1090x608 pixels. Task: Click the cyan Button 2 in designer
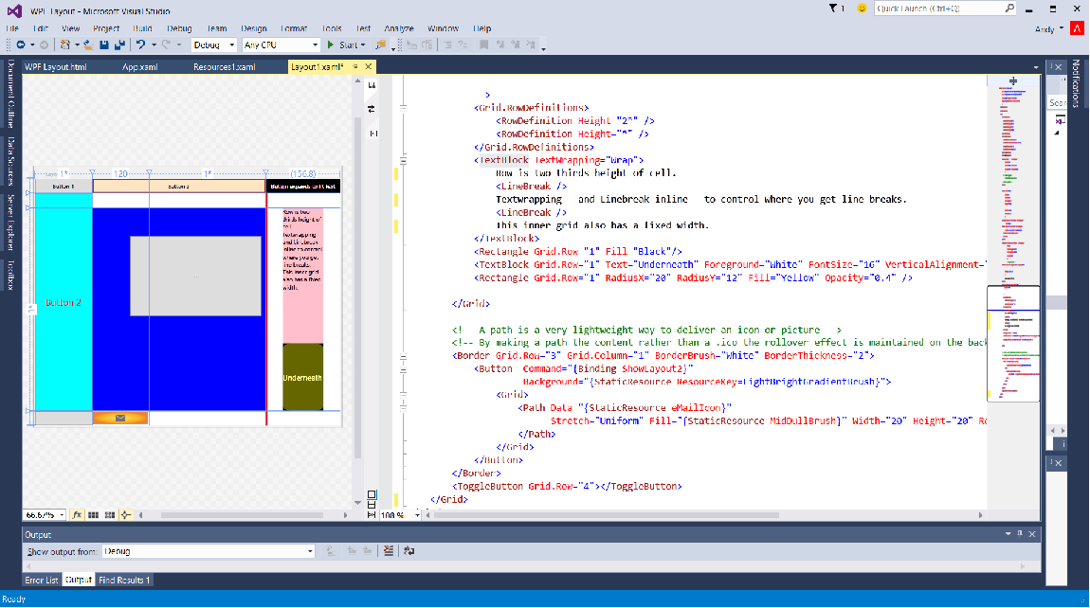click(64, 303)
